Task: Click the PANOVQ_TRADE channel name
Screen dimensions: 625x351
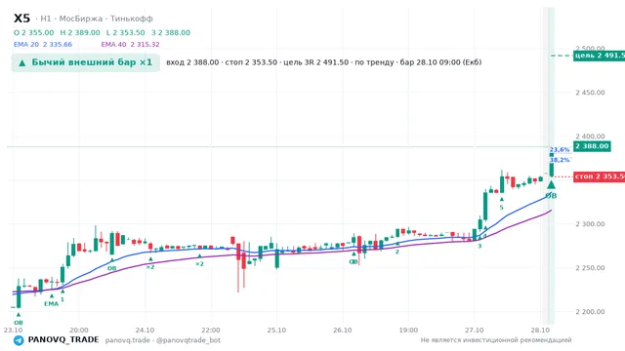Action: pos(63,340)
